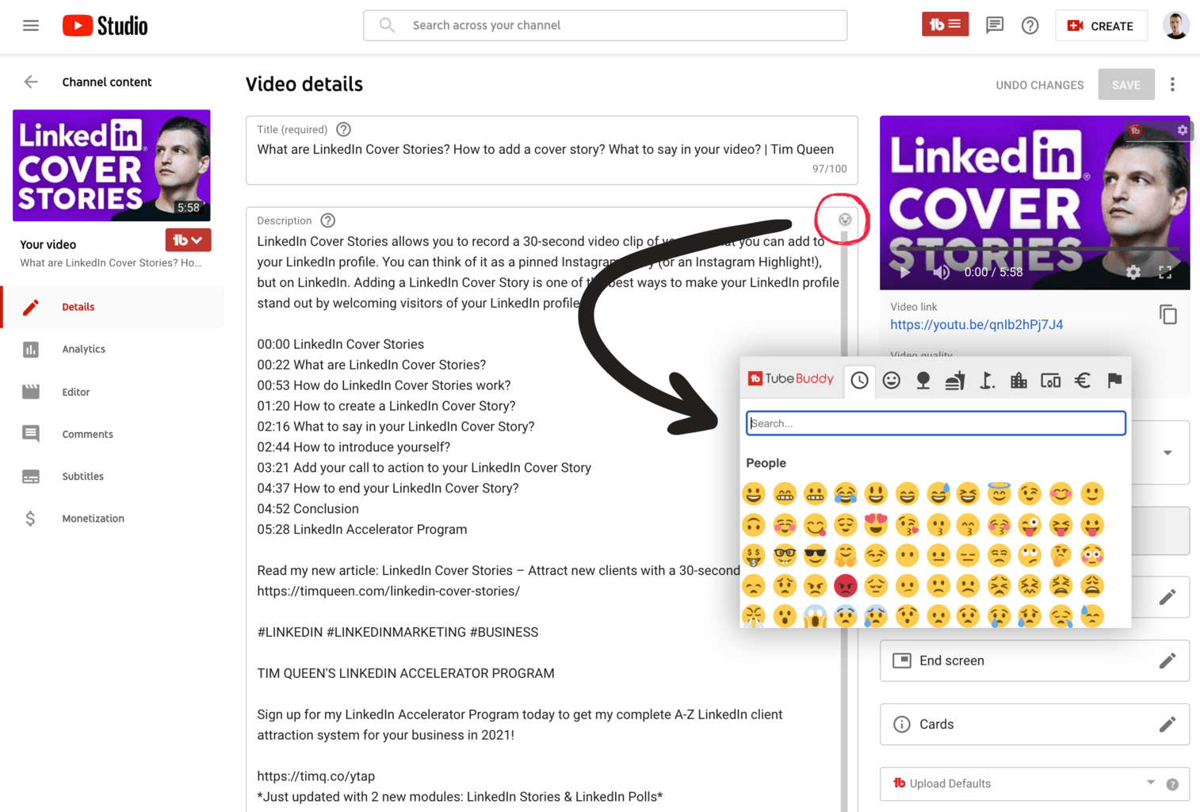Focus the emoji Search field
The image size is (1200, 812).
click(x=935, y=423)
